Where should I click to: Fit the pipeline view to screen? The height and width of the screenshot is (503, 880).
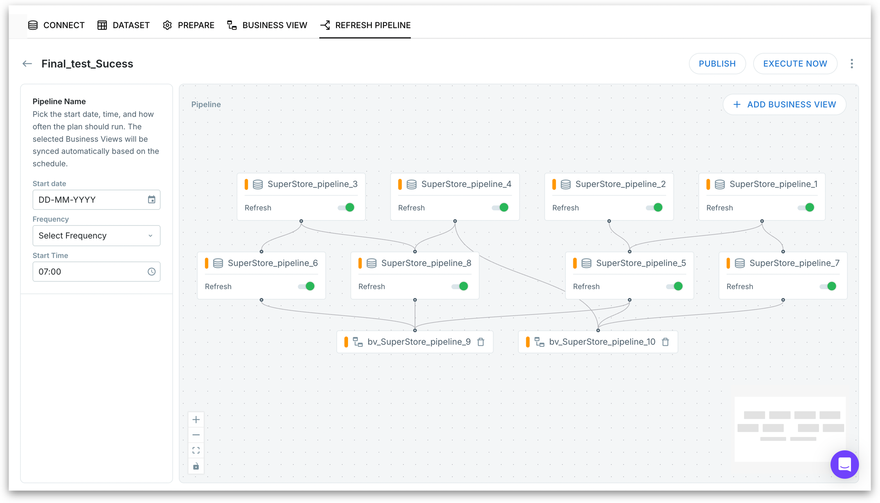pos(196,451)
